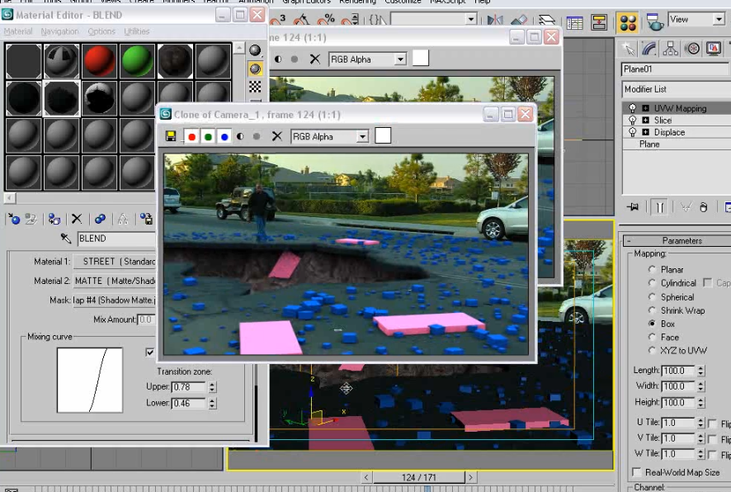Screen dimensions: 731x492
Task: Toggle the UVW Mapping modifier lightbulb
Action: 632,108
